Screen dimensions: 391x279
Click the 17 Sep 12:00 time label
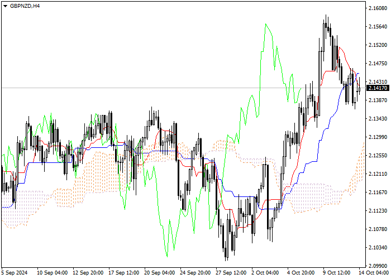tap(124, 273)
